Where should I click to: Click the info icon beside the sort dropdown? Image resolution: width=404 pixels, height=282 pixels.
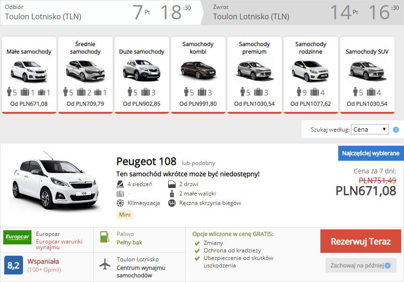(396, 130)
